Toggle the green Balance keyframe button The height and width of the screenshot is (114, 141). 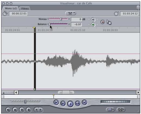tap(93, 24)
